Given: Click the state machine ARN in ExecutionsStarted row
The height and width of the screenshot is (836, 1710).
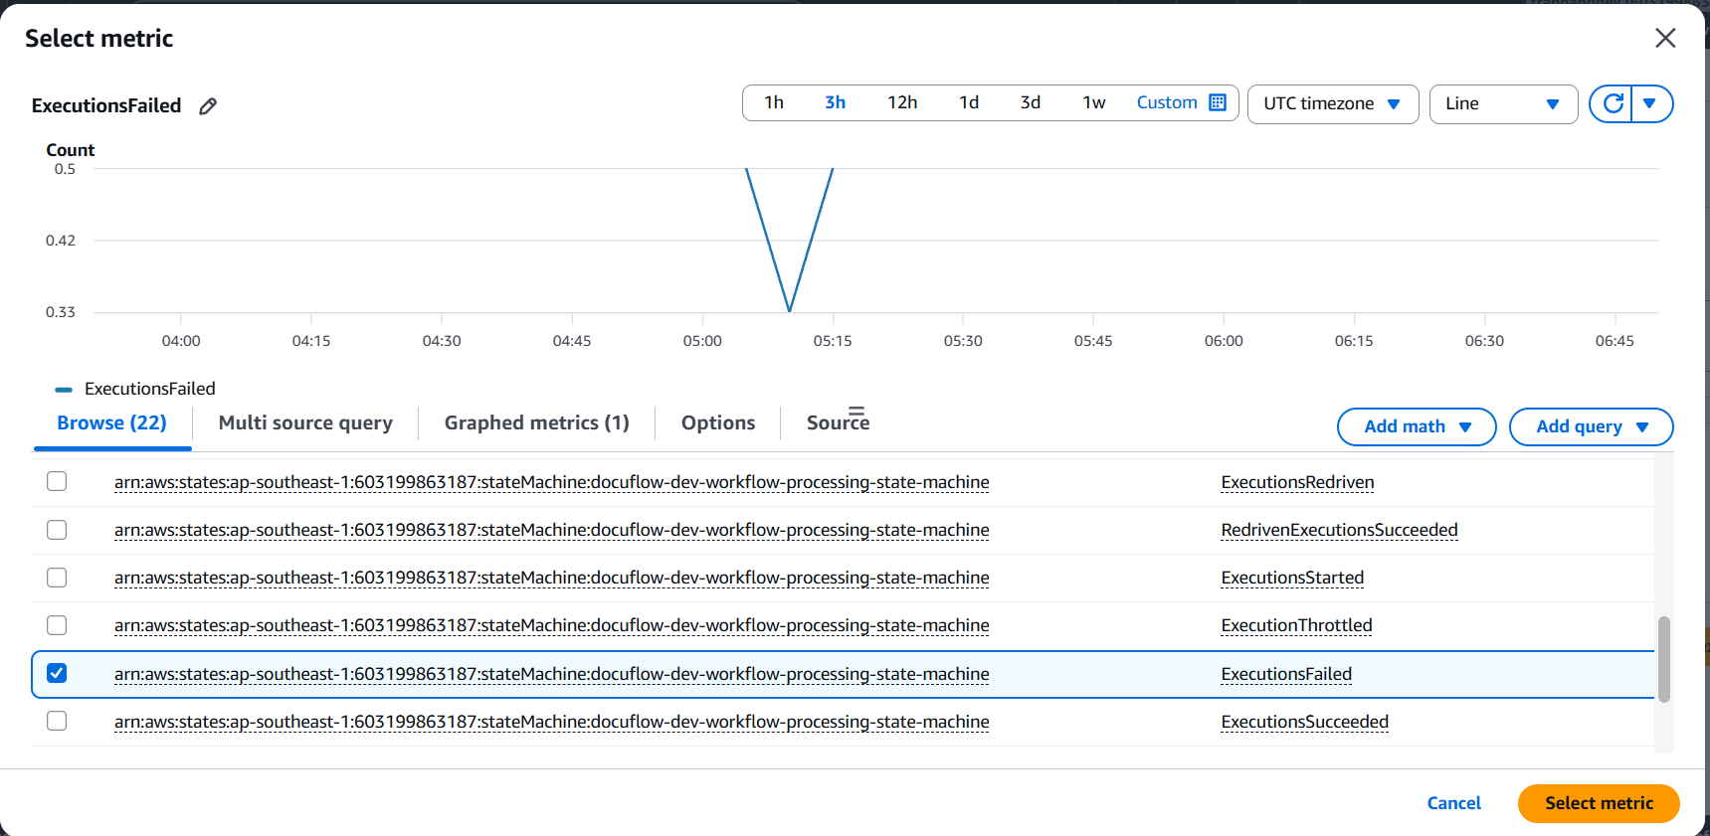Looking at the screenshot, I should [x=551, y=578].
